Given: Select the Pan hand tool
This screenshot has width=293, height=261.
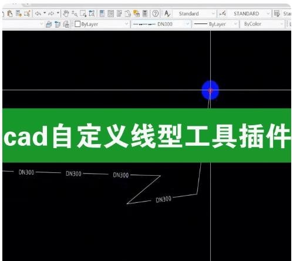Looking at the screenshot, I should 66,14.
